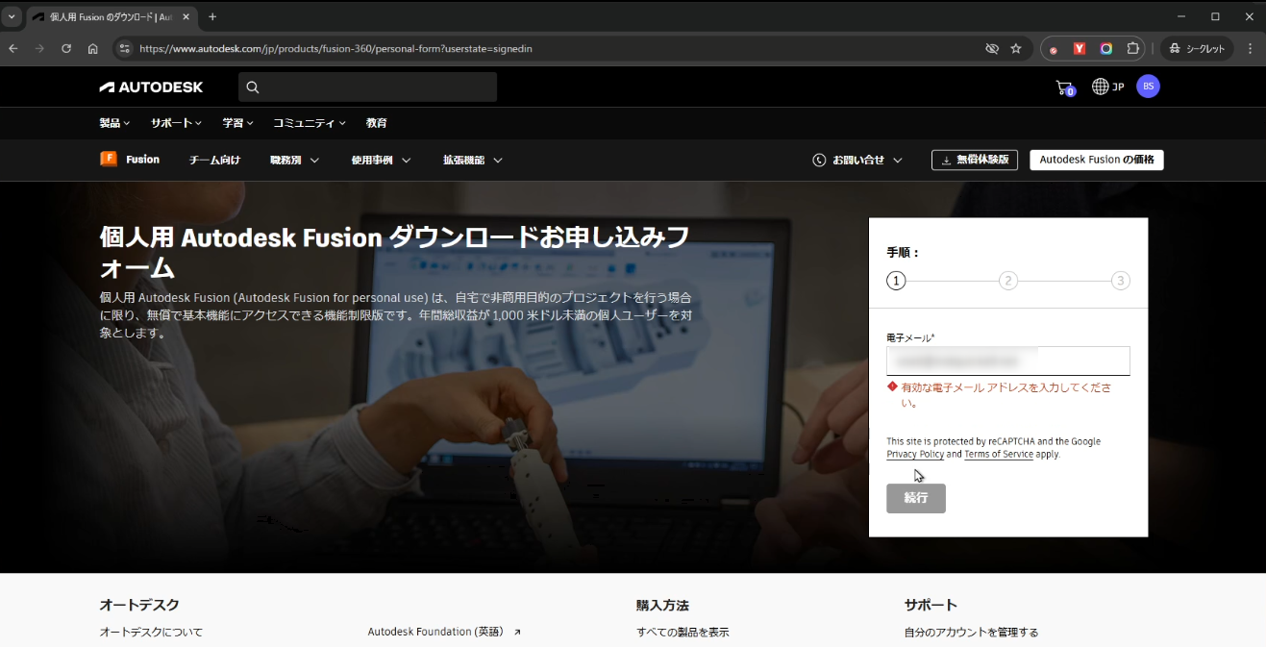
Task: Bookmark this page with star icon
Action: click(1016, 48)
